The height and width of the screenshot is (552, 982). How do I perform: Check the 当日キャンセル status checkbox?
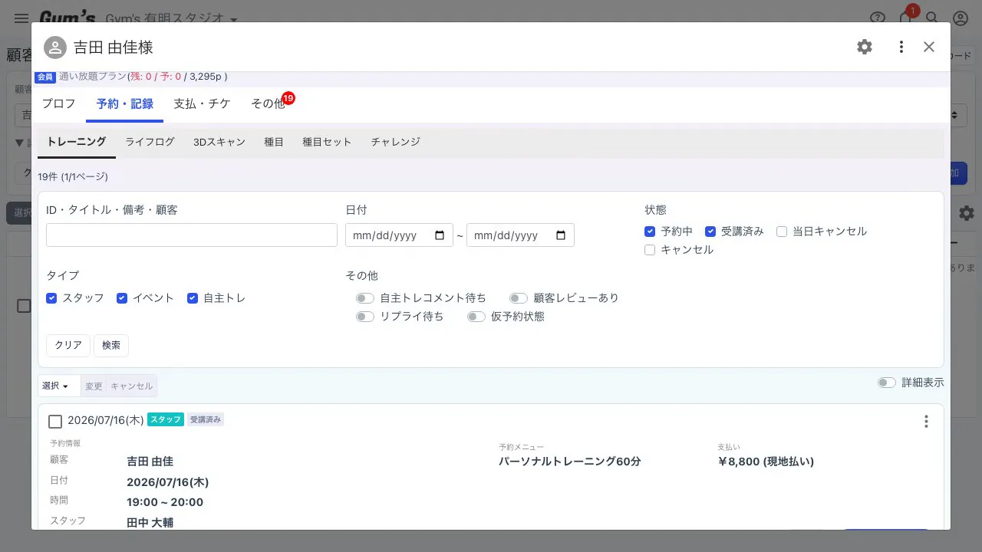[782, 232]
